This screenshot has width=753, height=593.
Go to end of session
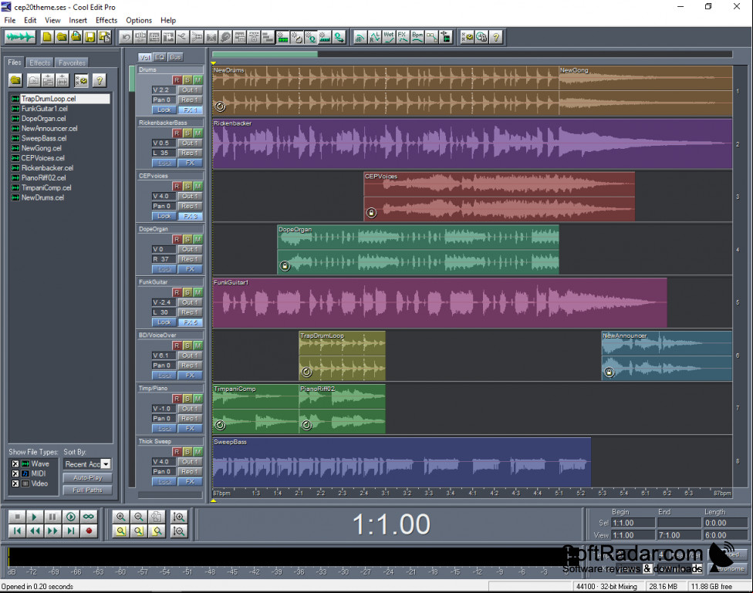click(x=71, y=531)
